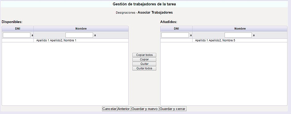Sort Añadidos list by DNI arrows
This screenshot has width=291, height=114.
click(191, 35)
